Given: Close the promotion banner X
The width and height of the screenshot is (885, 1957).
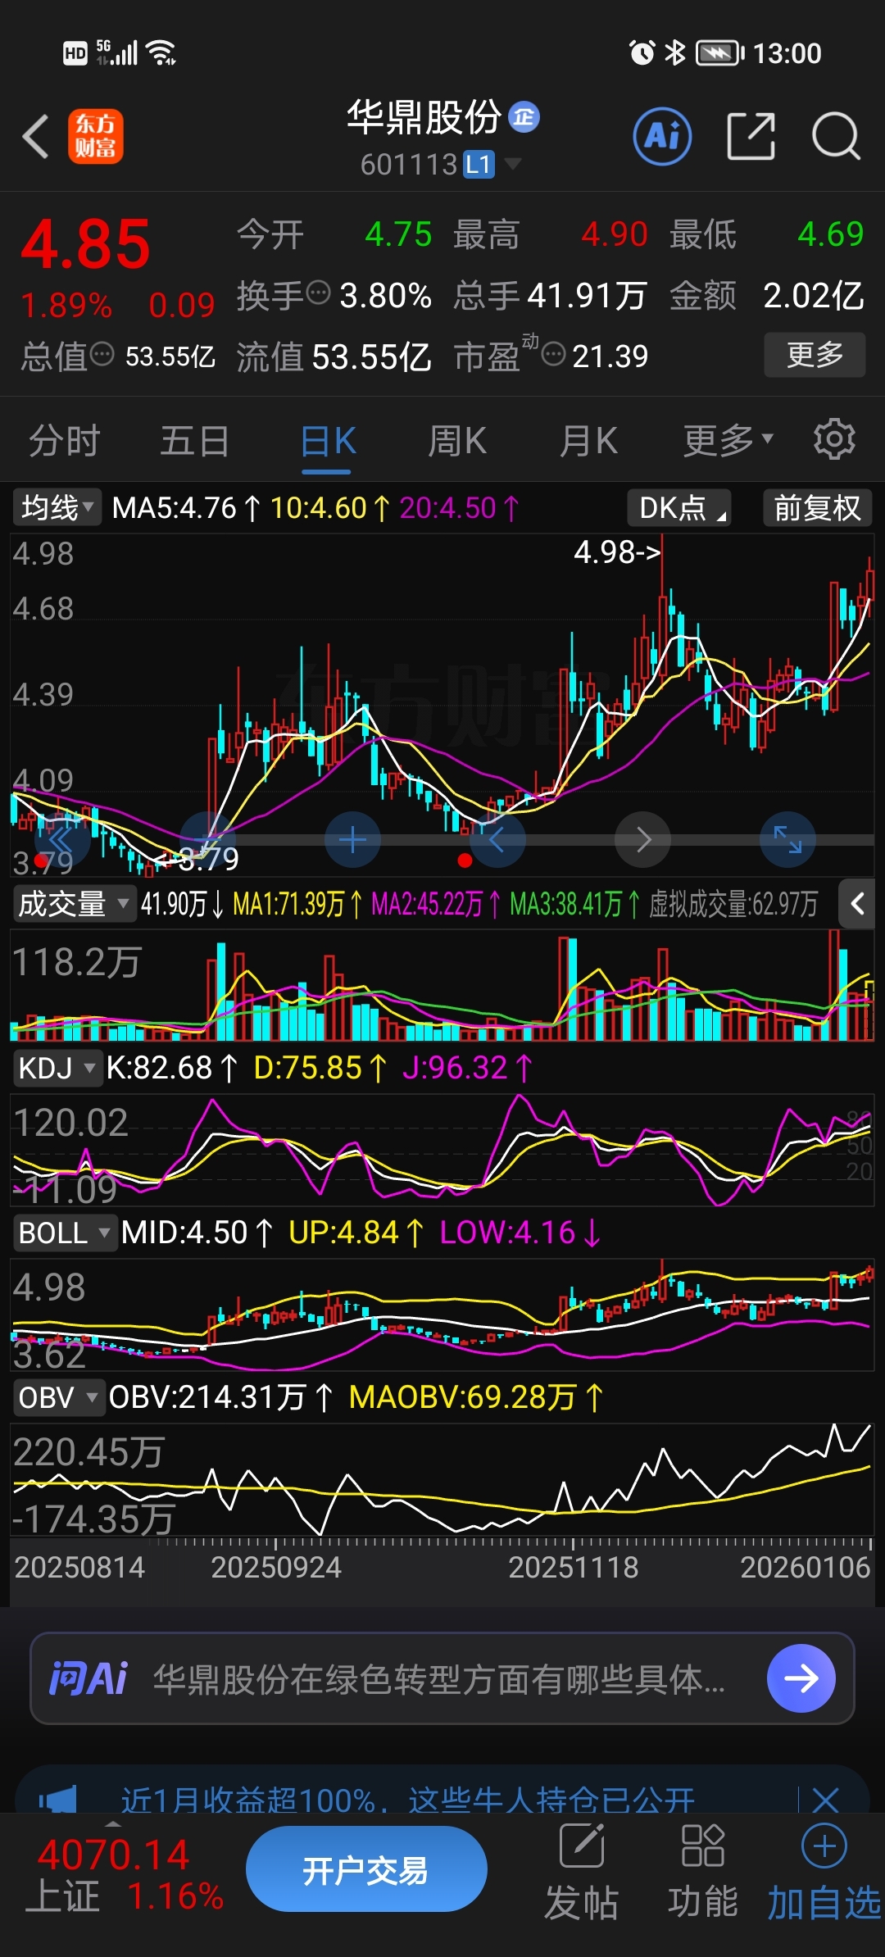Looking at the screenshot, I should click(825, 1800).
